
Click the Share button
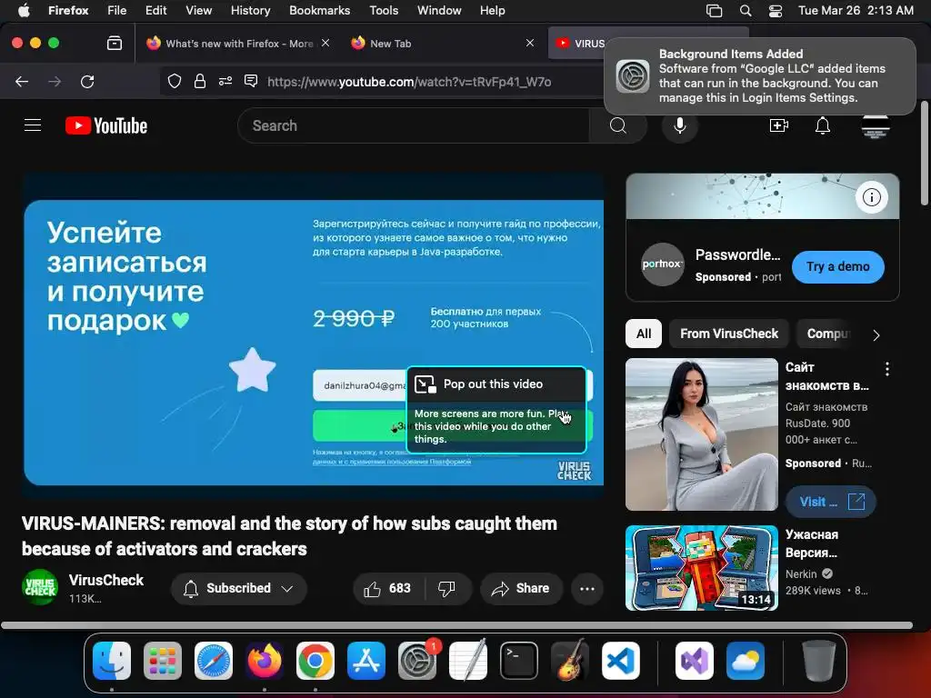[x=521, y=588]
